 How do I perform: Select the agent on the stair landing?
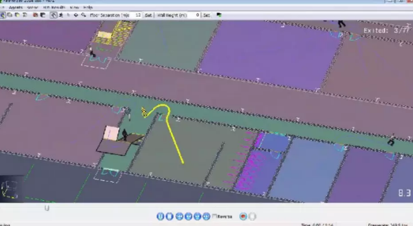pos(125,134)
